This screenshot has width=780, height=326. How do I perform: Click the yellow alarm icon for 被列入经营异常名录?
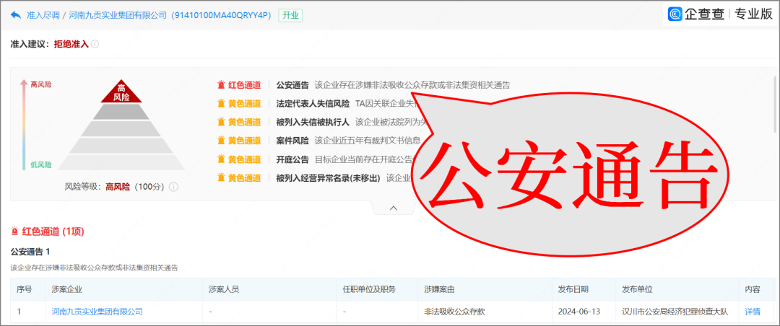222,177
